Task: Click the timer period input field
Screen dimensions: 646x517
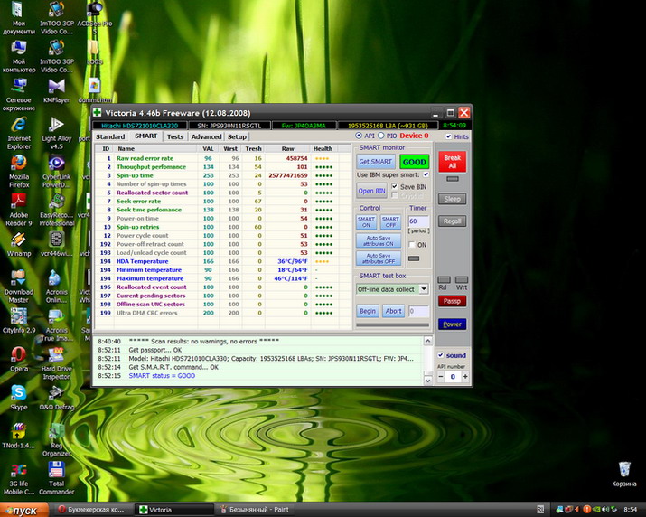Action: tap(418, 221)
